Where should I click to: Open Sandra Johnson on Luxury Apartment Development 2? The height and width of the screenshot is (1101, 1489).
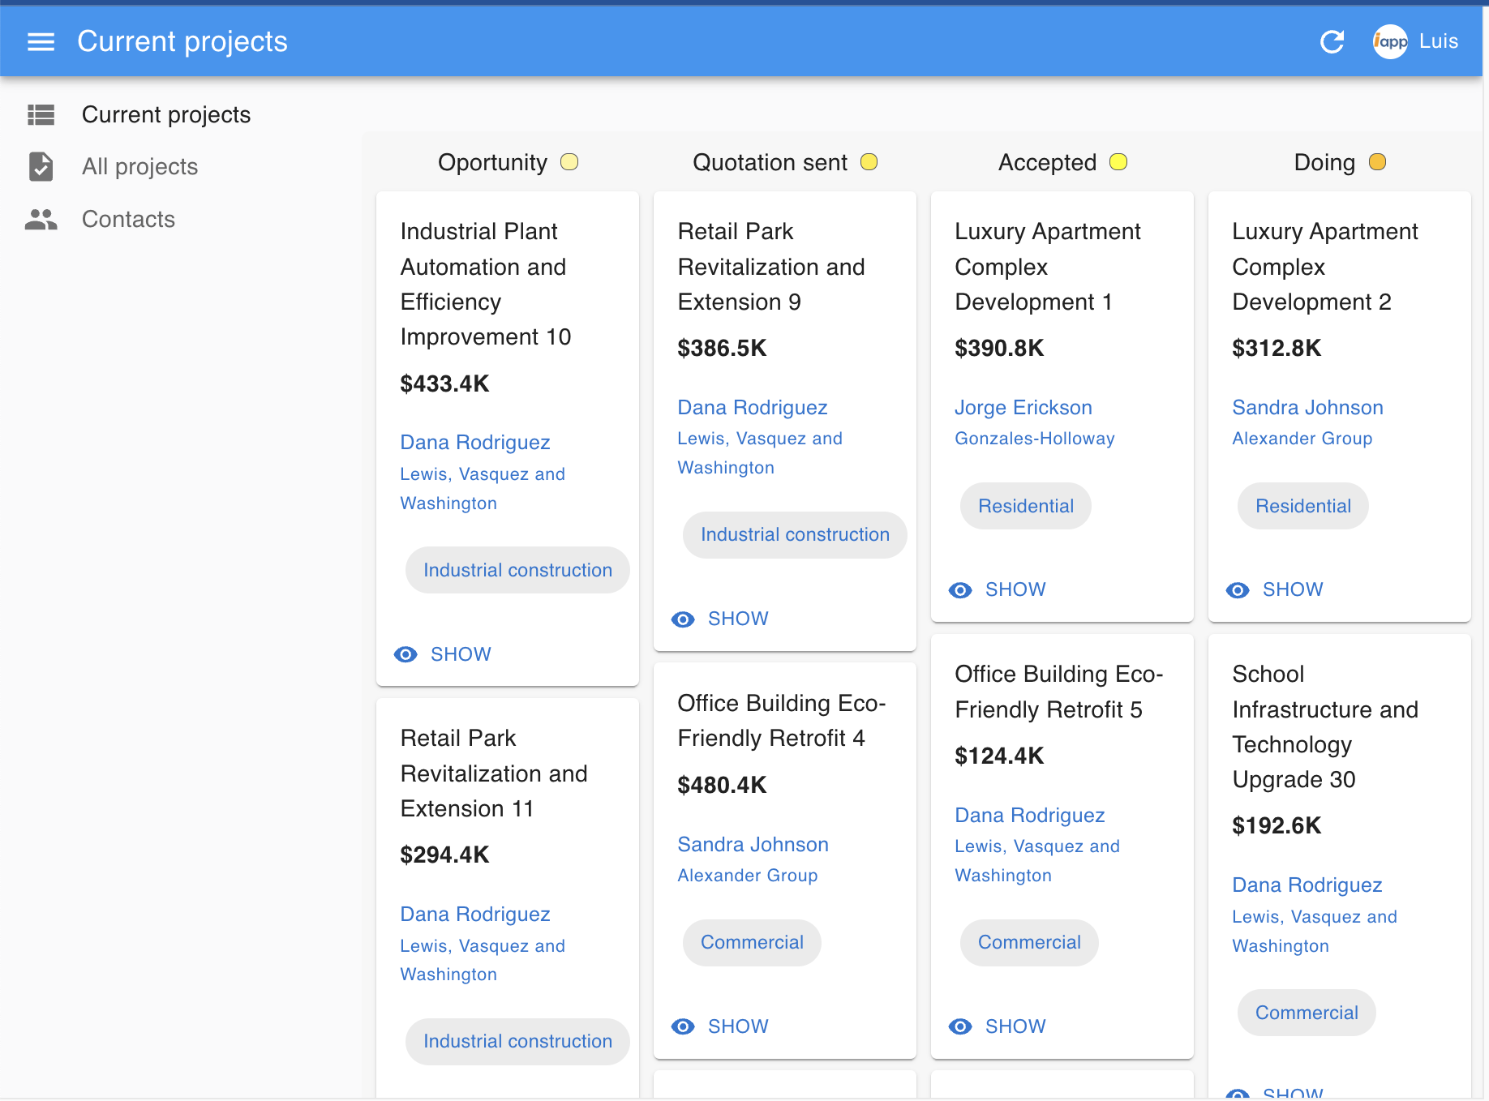click(x=1307, y=407)
